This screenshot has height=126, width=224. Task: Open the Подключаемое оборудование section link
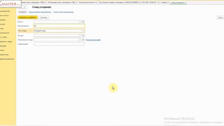(40, 12)
